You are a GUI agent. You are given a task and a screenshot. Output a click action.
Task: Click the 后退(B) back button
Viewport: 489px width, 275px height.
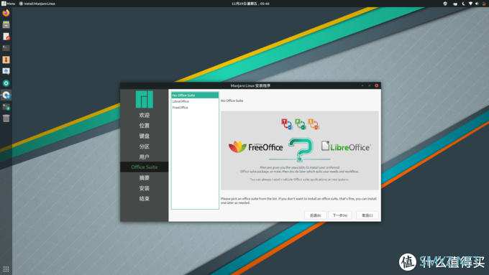tap(315, 215)
